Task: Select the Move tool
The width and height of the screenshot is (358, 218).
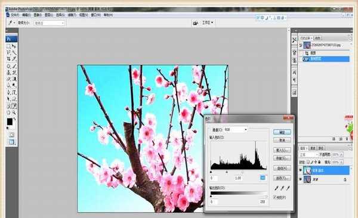Action: (x=14, y=46)
